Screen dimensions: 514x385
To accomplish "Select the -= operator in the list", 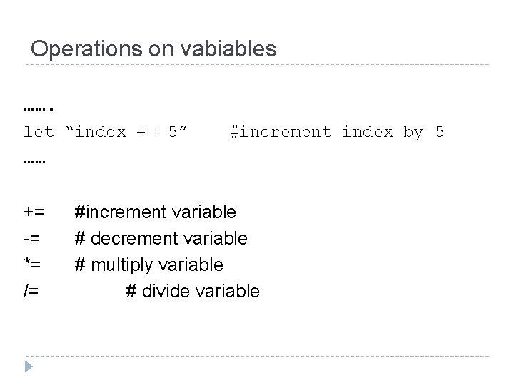I will (33, 238).
